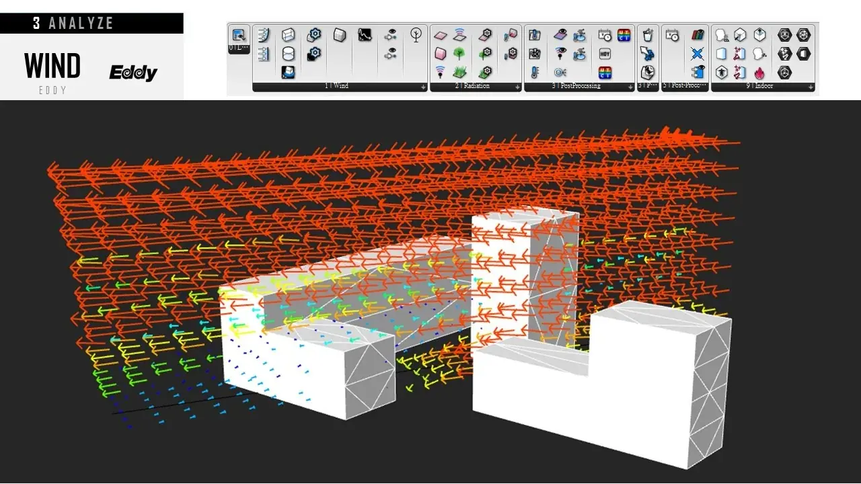Select the thermometer icon in PostProcessing panel
The width and height of the screenshot is (861, 484).
click(x=535, y=72)
